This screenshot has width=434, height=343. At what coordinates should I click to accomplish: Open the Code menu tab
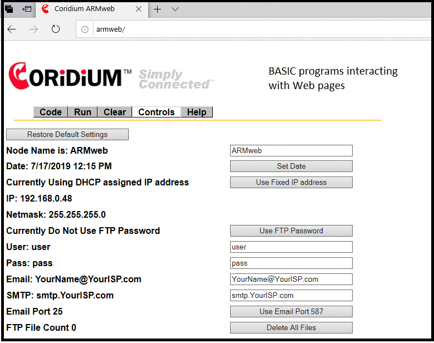point(51,112)
